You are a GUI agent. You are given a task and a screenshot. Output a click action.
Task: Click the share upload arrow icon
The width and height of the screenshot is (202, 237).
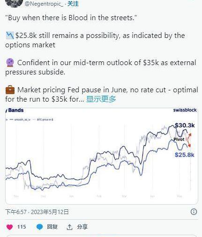pos(69,227)
